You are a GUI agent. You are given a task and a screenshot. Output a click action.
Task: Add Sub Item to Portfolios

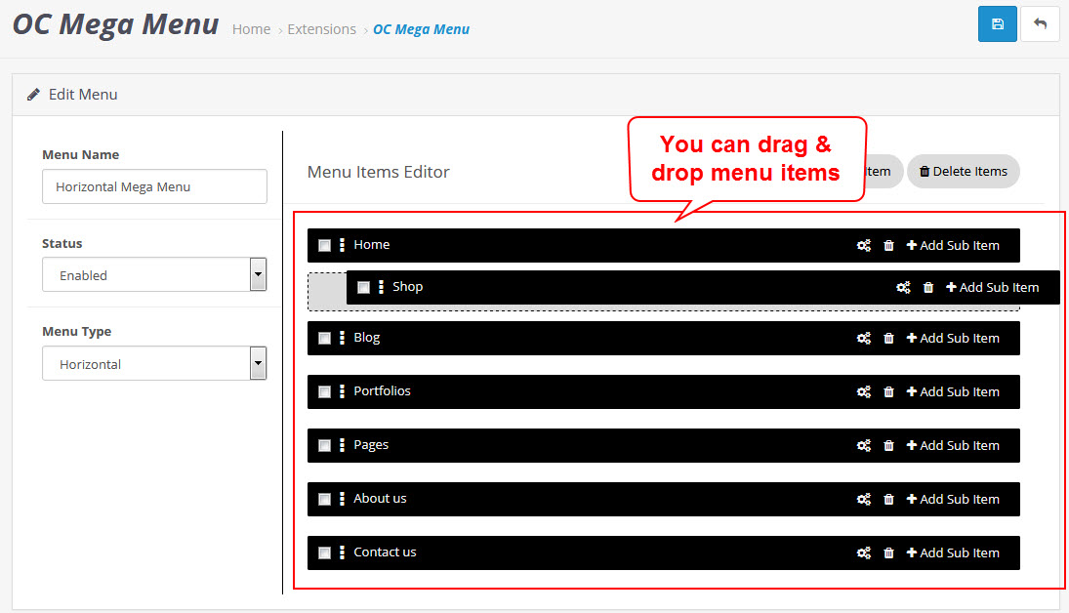click(953, 392)
